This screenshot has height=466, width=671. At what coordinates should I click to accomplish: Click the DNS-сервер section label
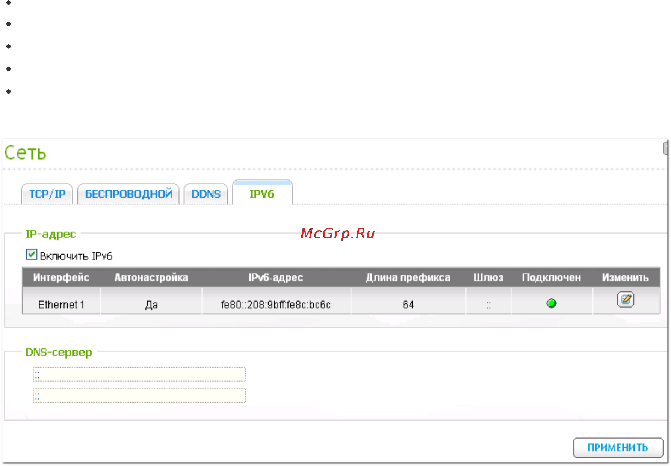pos(59,352)
